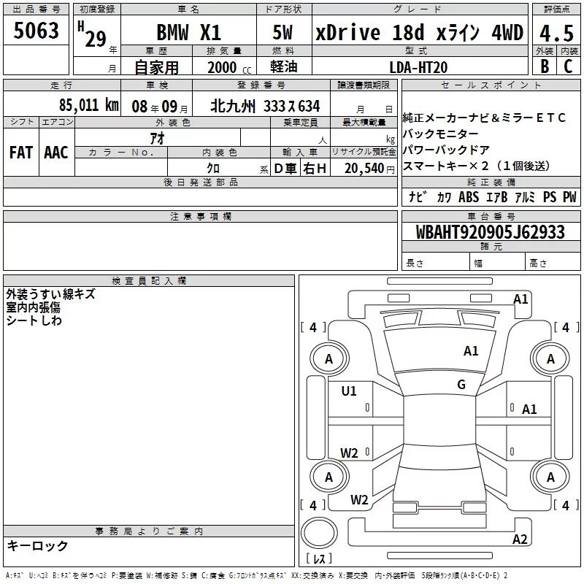Click the air conditioner value AAC
Screen dimensions: 584x584
pos(56,153)
